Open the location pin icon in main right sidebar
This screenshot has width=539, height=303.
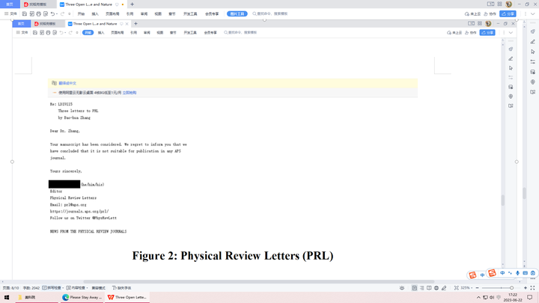click(533, 82)
